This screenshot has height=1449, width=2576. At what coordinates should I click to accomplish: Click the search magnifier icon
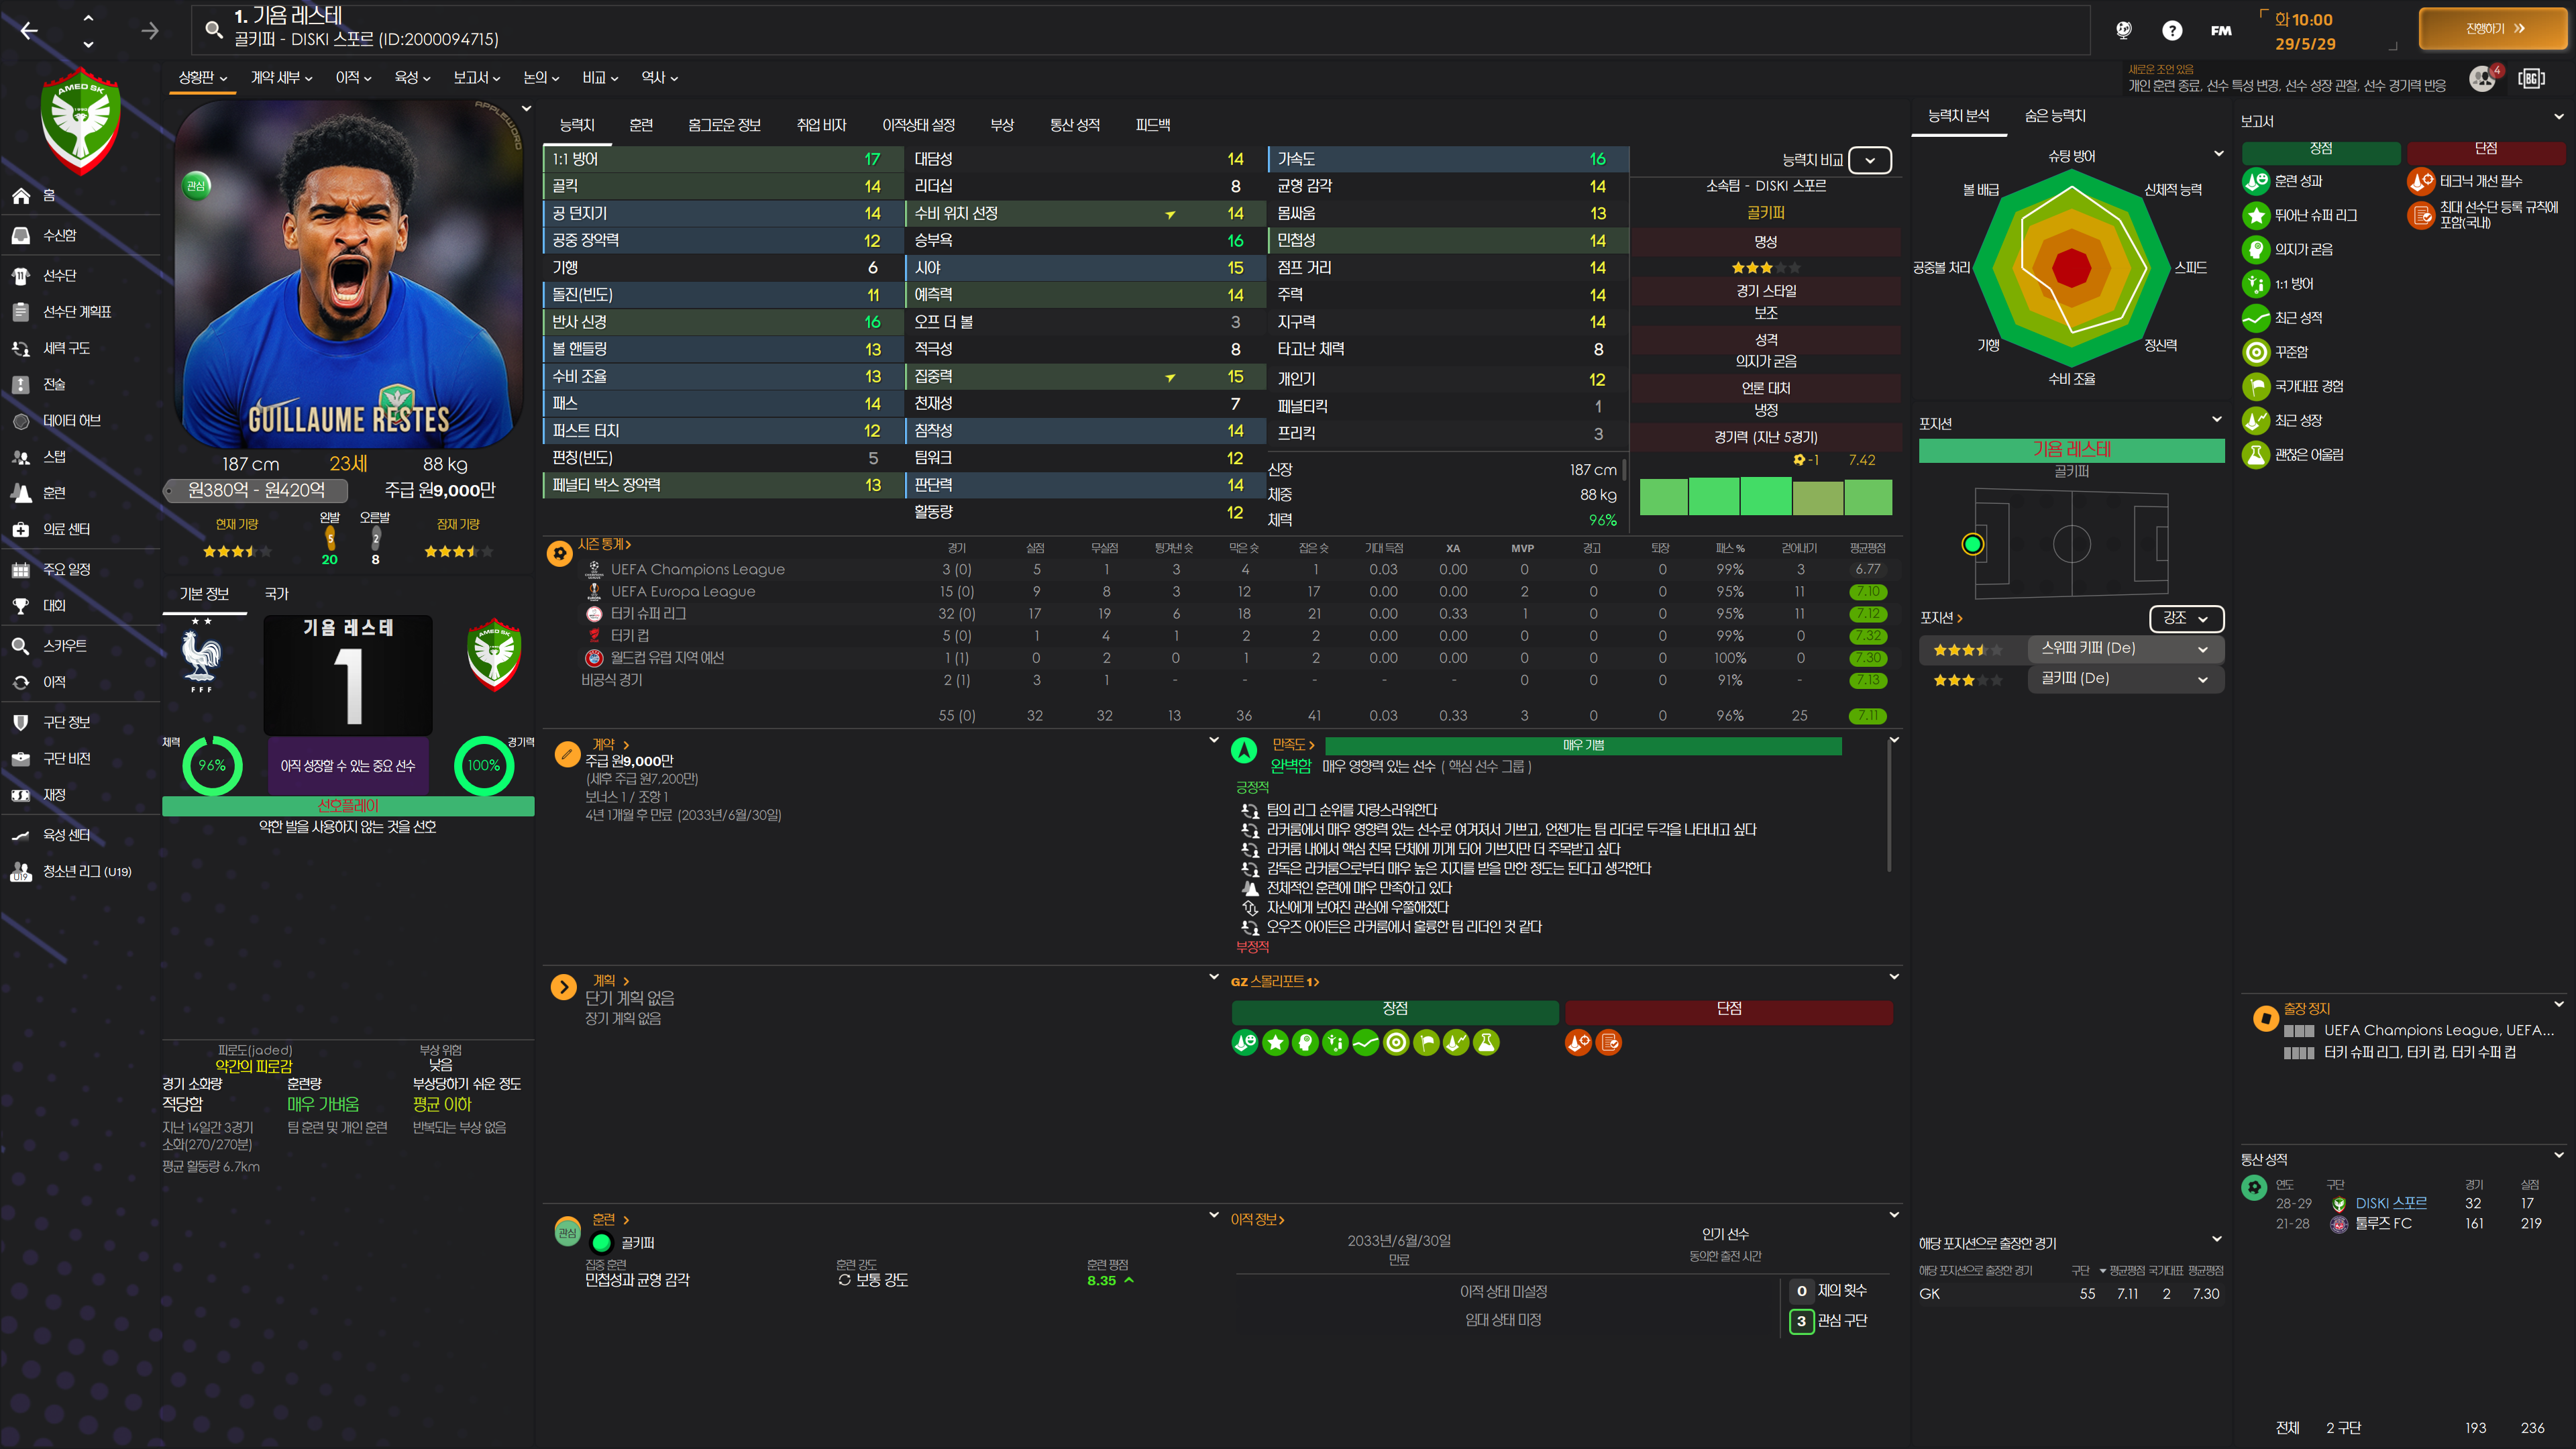(x=213, y=29)
